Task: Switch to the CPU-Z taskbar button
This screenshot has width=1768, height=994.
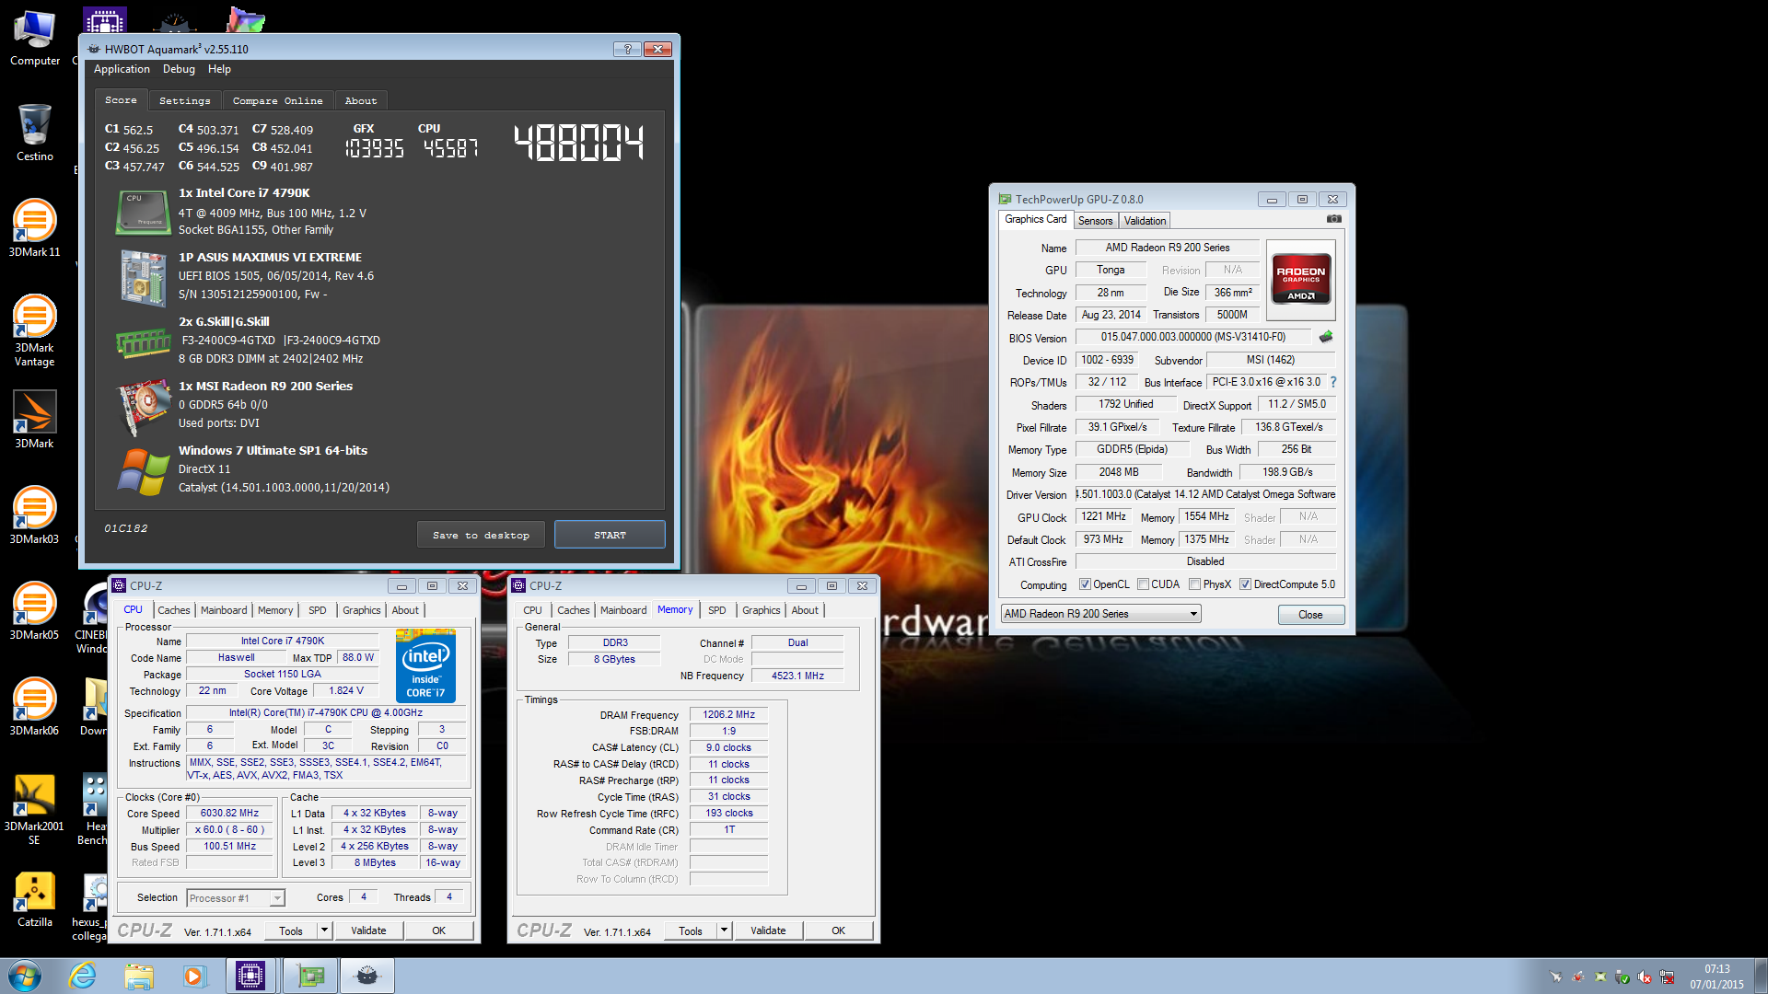Action: pyautogui.click(x=250, y=976)
